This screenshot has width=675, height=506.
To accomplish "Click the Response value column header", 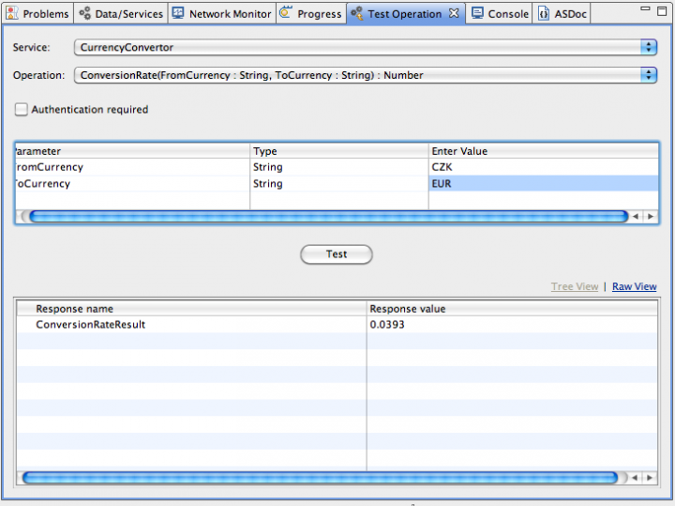I will (512, 309).
